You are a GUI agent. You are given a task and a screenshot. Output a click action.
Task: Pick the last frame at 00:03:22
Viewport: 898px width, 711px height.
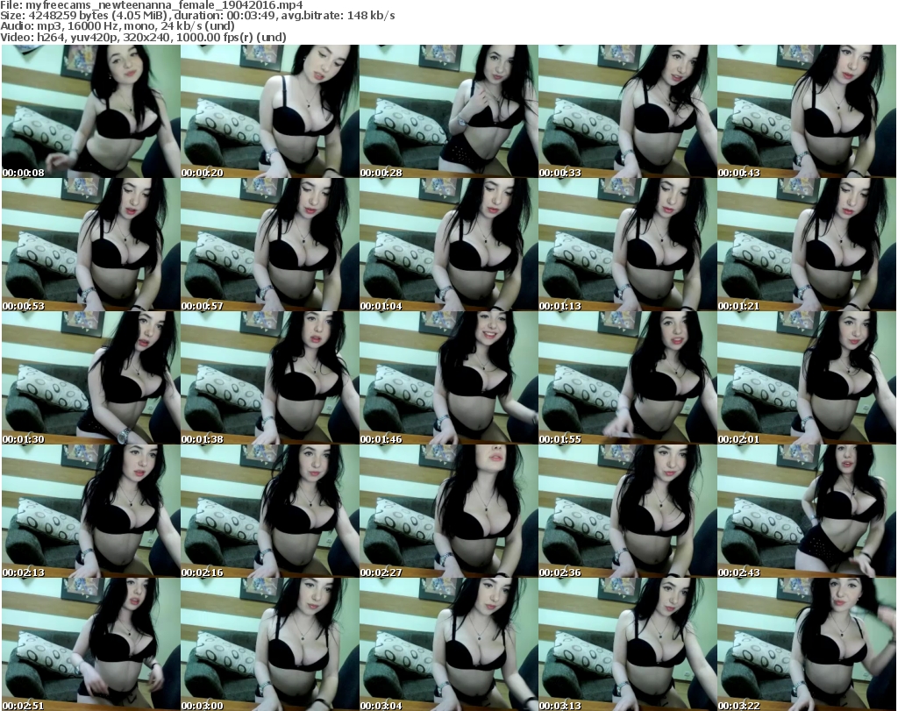807,644
